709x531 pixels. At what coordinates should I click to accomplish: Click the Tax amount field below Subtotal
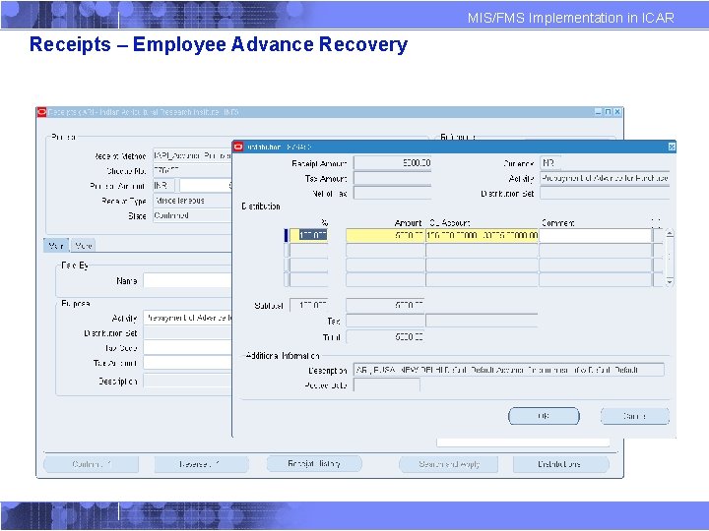[385, 321]
